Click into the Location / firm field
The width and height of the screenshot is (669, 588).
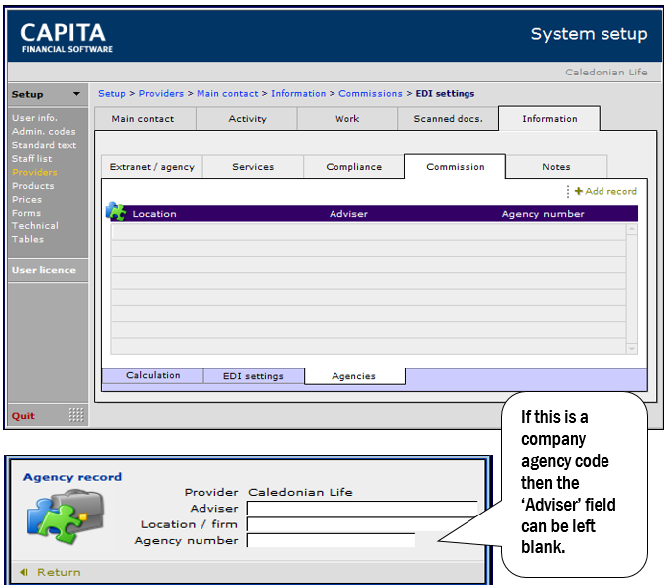362,524
